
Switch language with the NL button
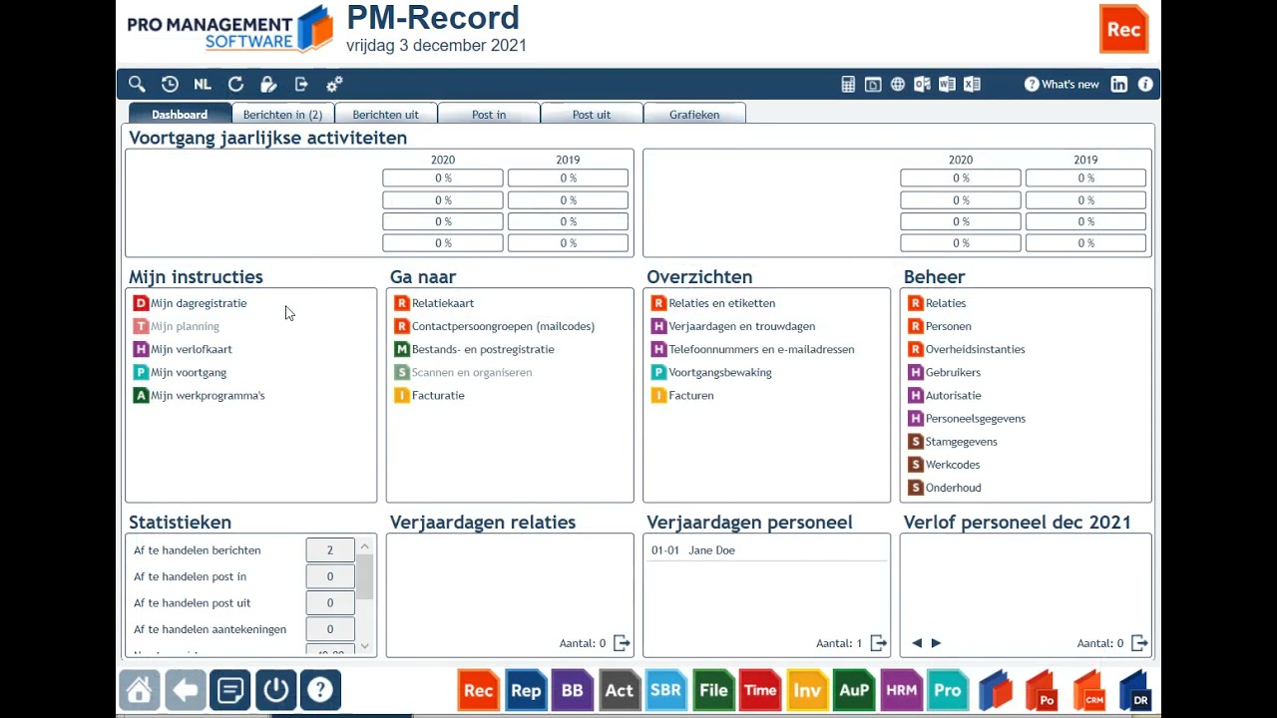point(203,85)
